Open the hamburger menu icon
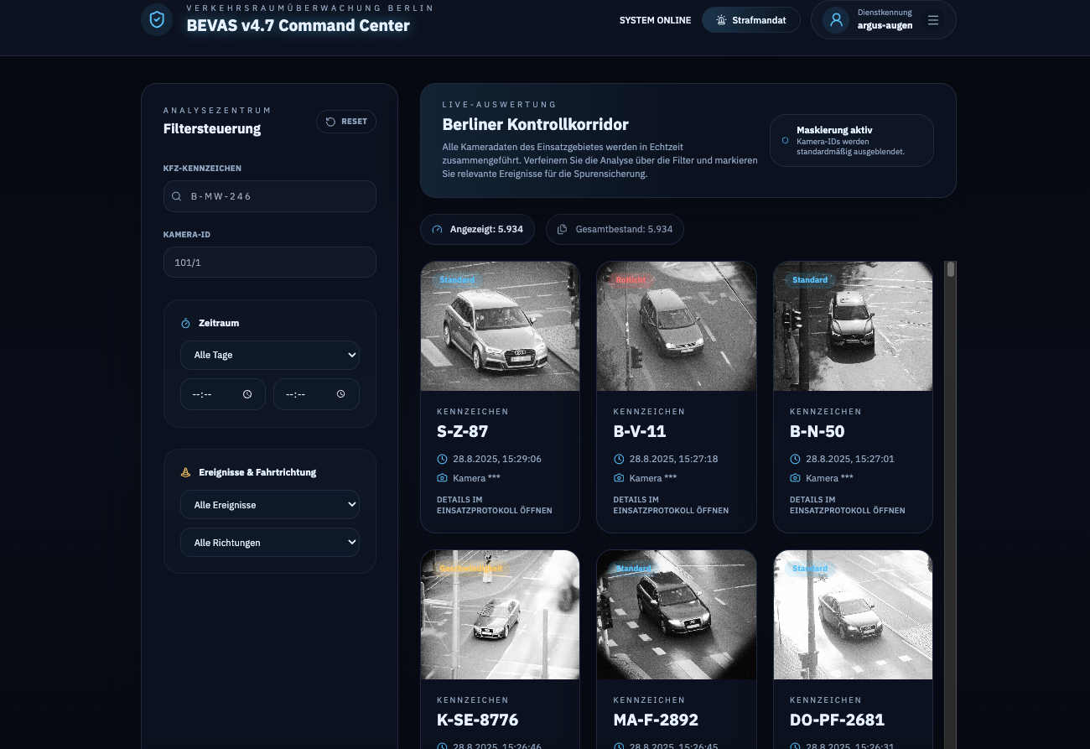Image resolution: width=1090 pixels, height=749 pixels. (x=933, y=20)
